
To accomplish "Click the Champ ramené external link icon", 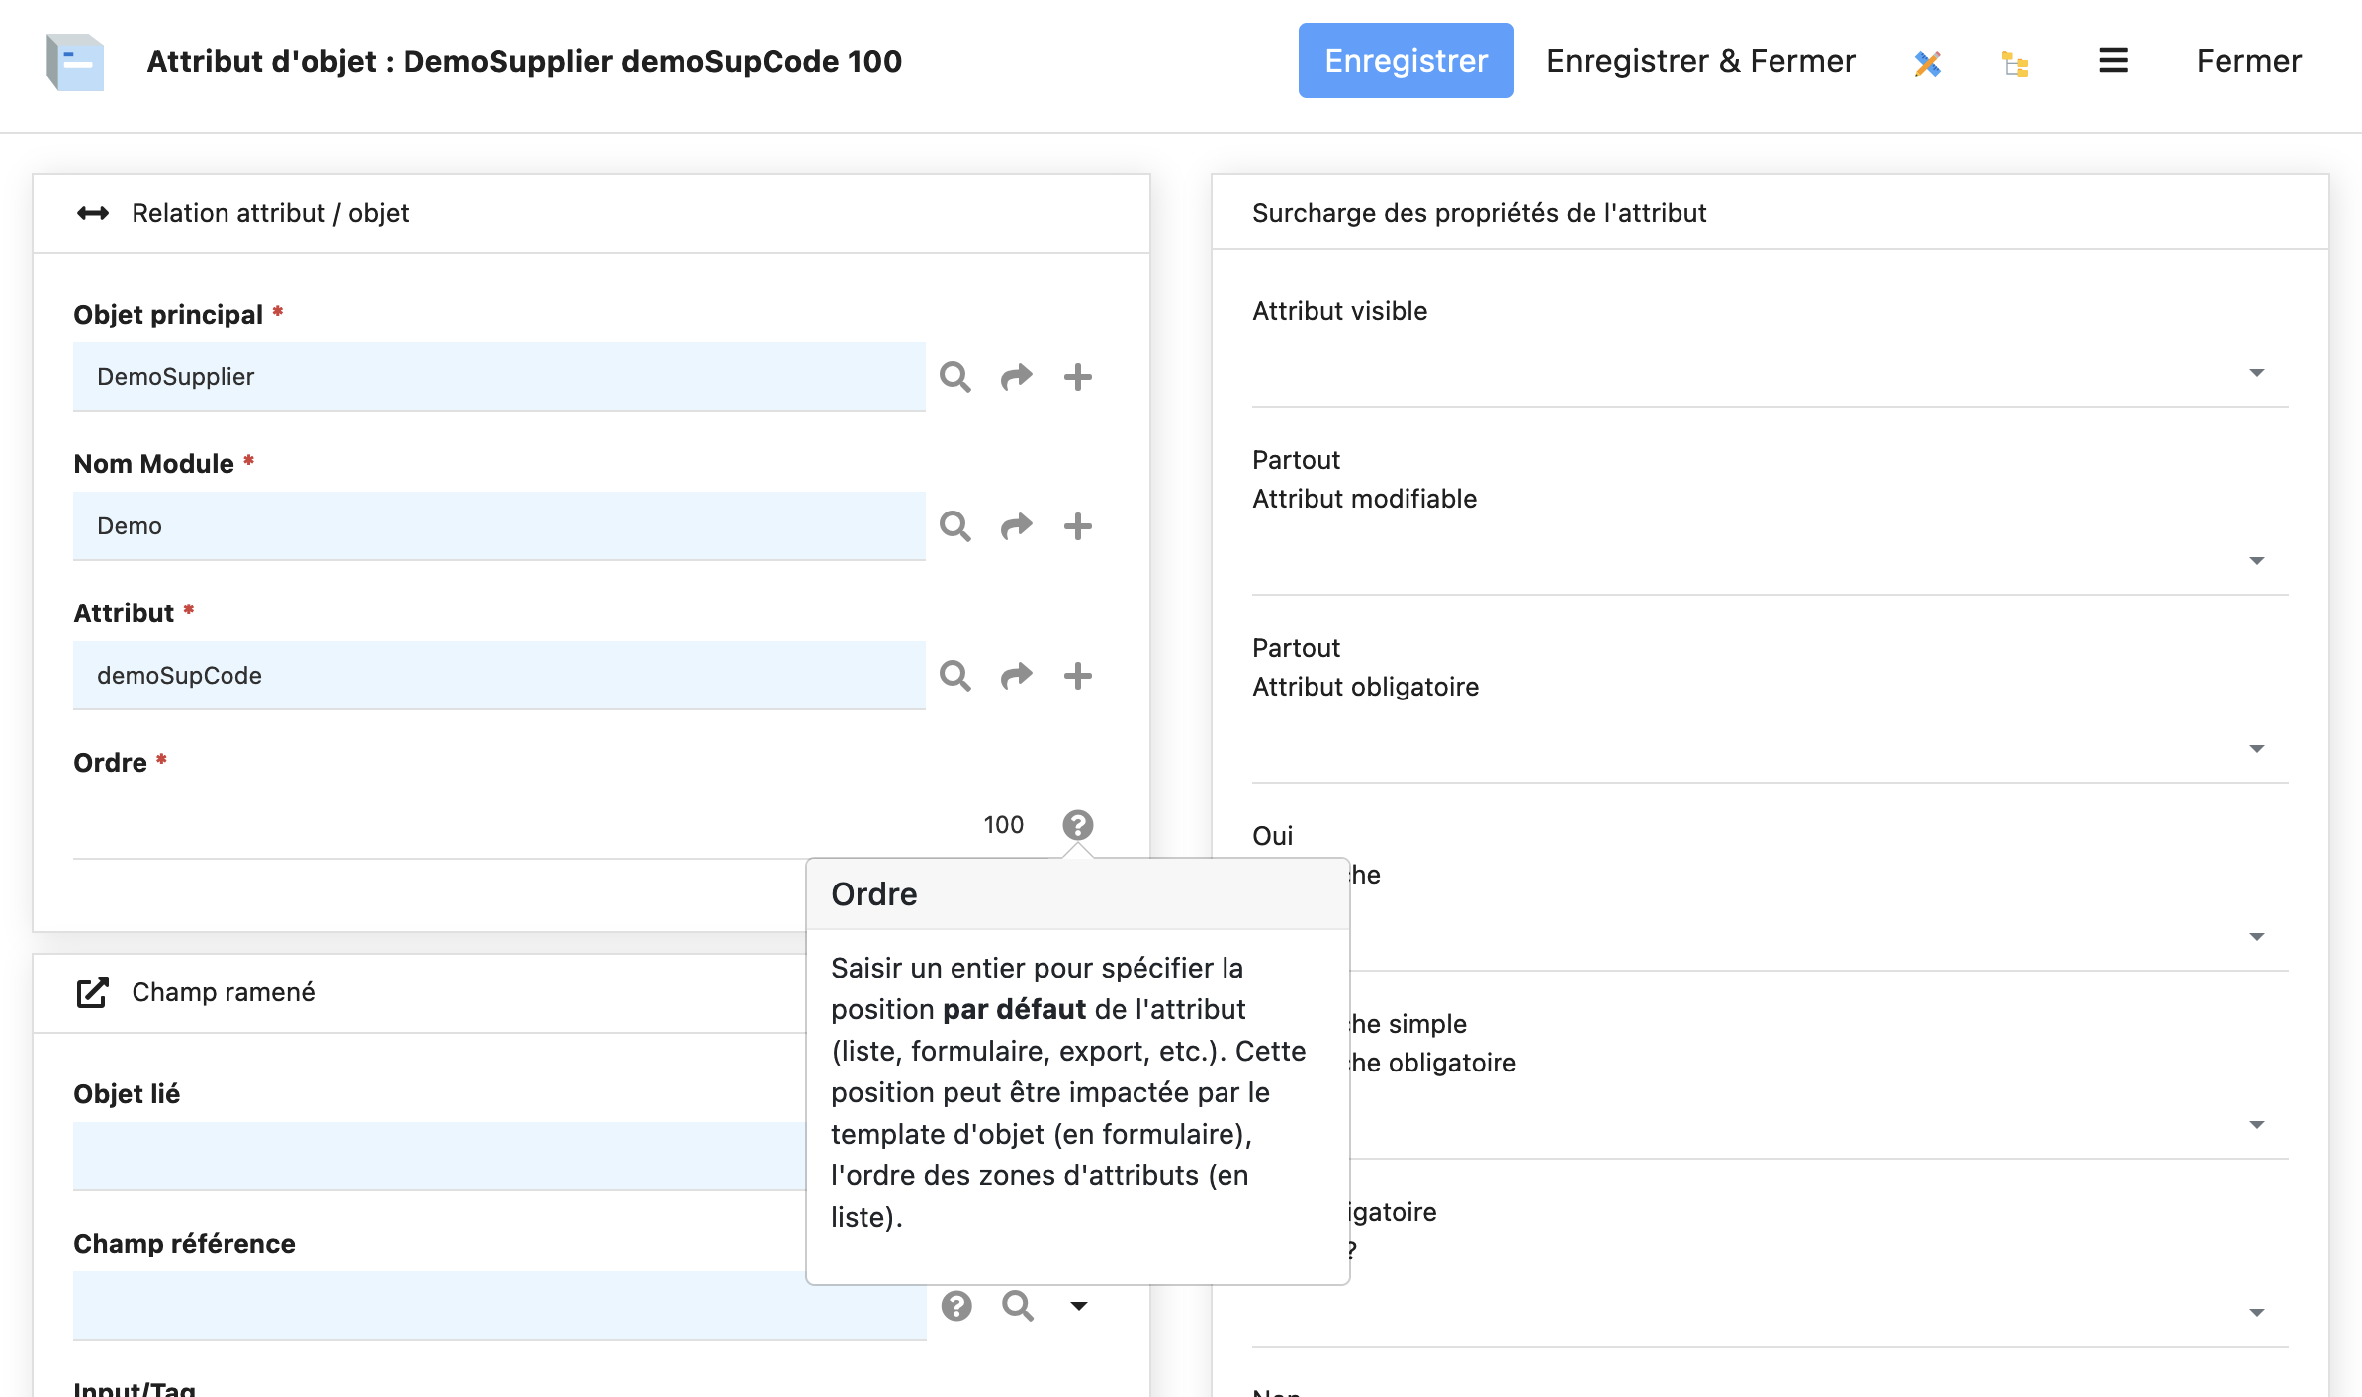I will [x=92, y=992].
